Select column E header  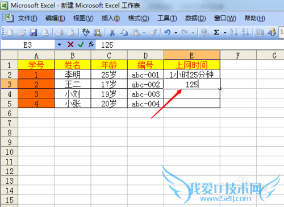point(192,55)
